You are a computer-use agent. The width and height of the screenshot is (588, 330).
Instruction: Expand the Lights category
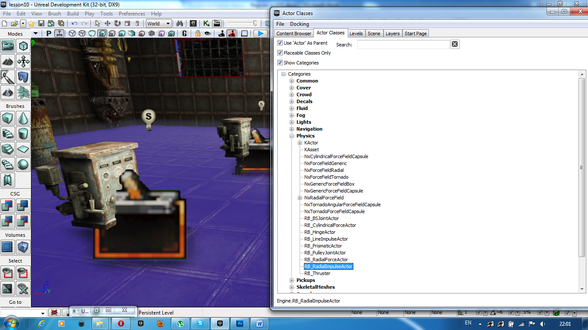[292, 122]
